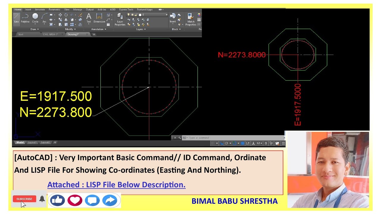Insert a Table from Annotation panel

[x=108, y=24]
